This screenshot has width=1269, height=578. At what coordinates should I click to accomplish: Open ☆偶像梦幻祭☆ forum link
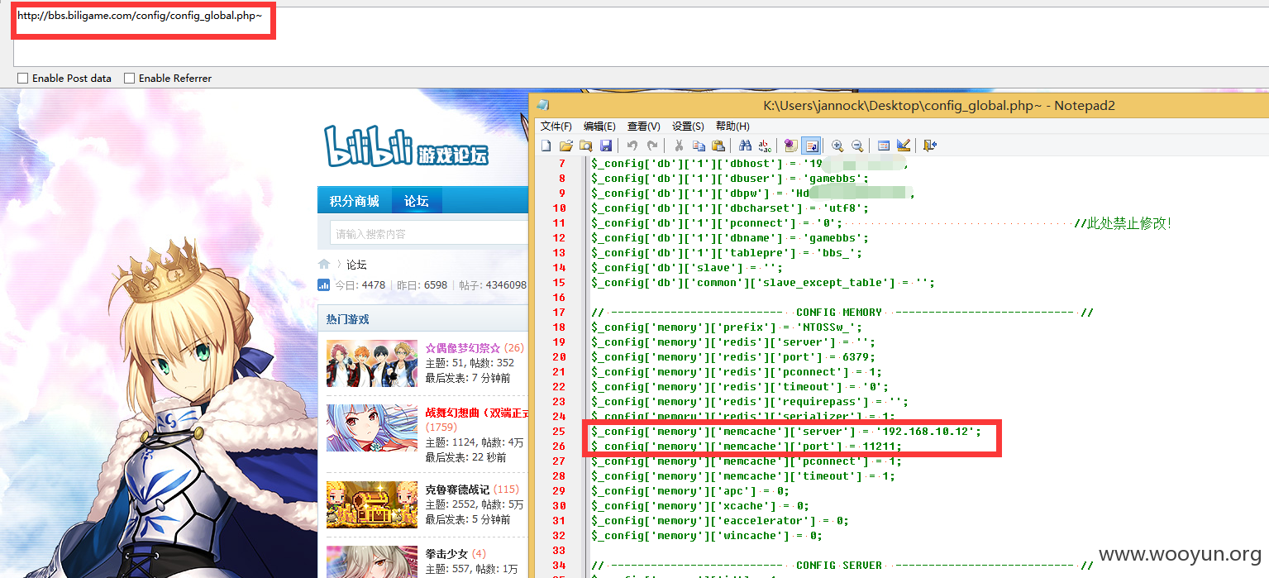pos(463,348)
